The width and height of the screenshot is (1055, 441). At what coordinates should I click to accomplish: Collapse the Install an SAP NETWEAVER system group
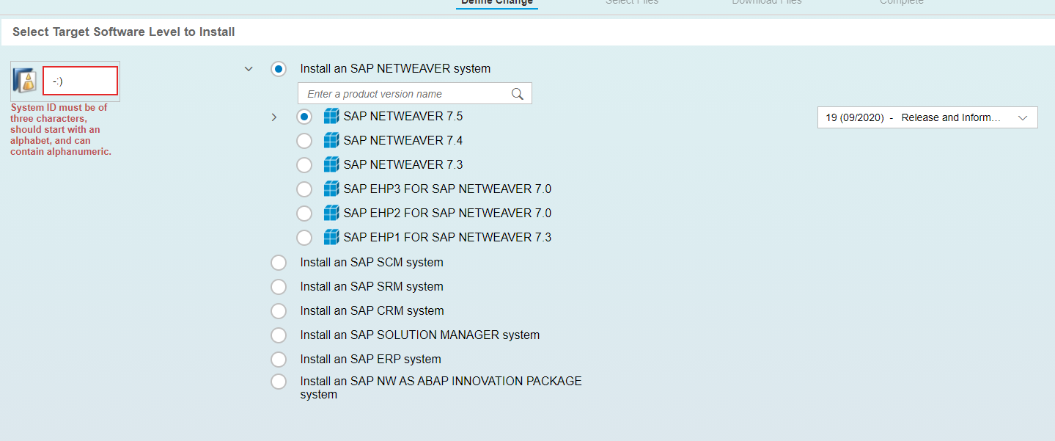pos(249,69)
